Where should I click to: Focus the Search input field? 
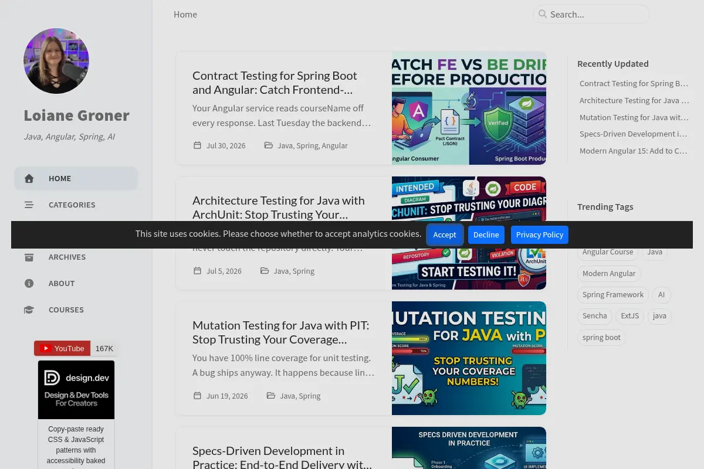point(591,14)
